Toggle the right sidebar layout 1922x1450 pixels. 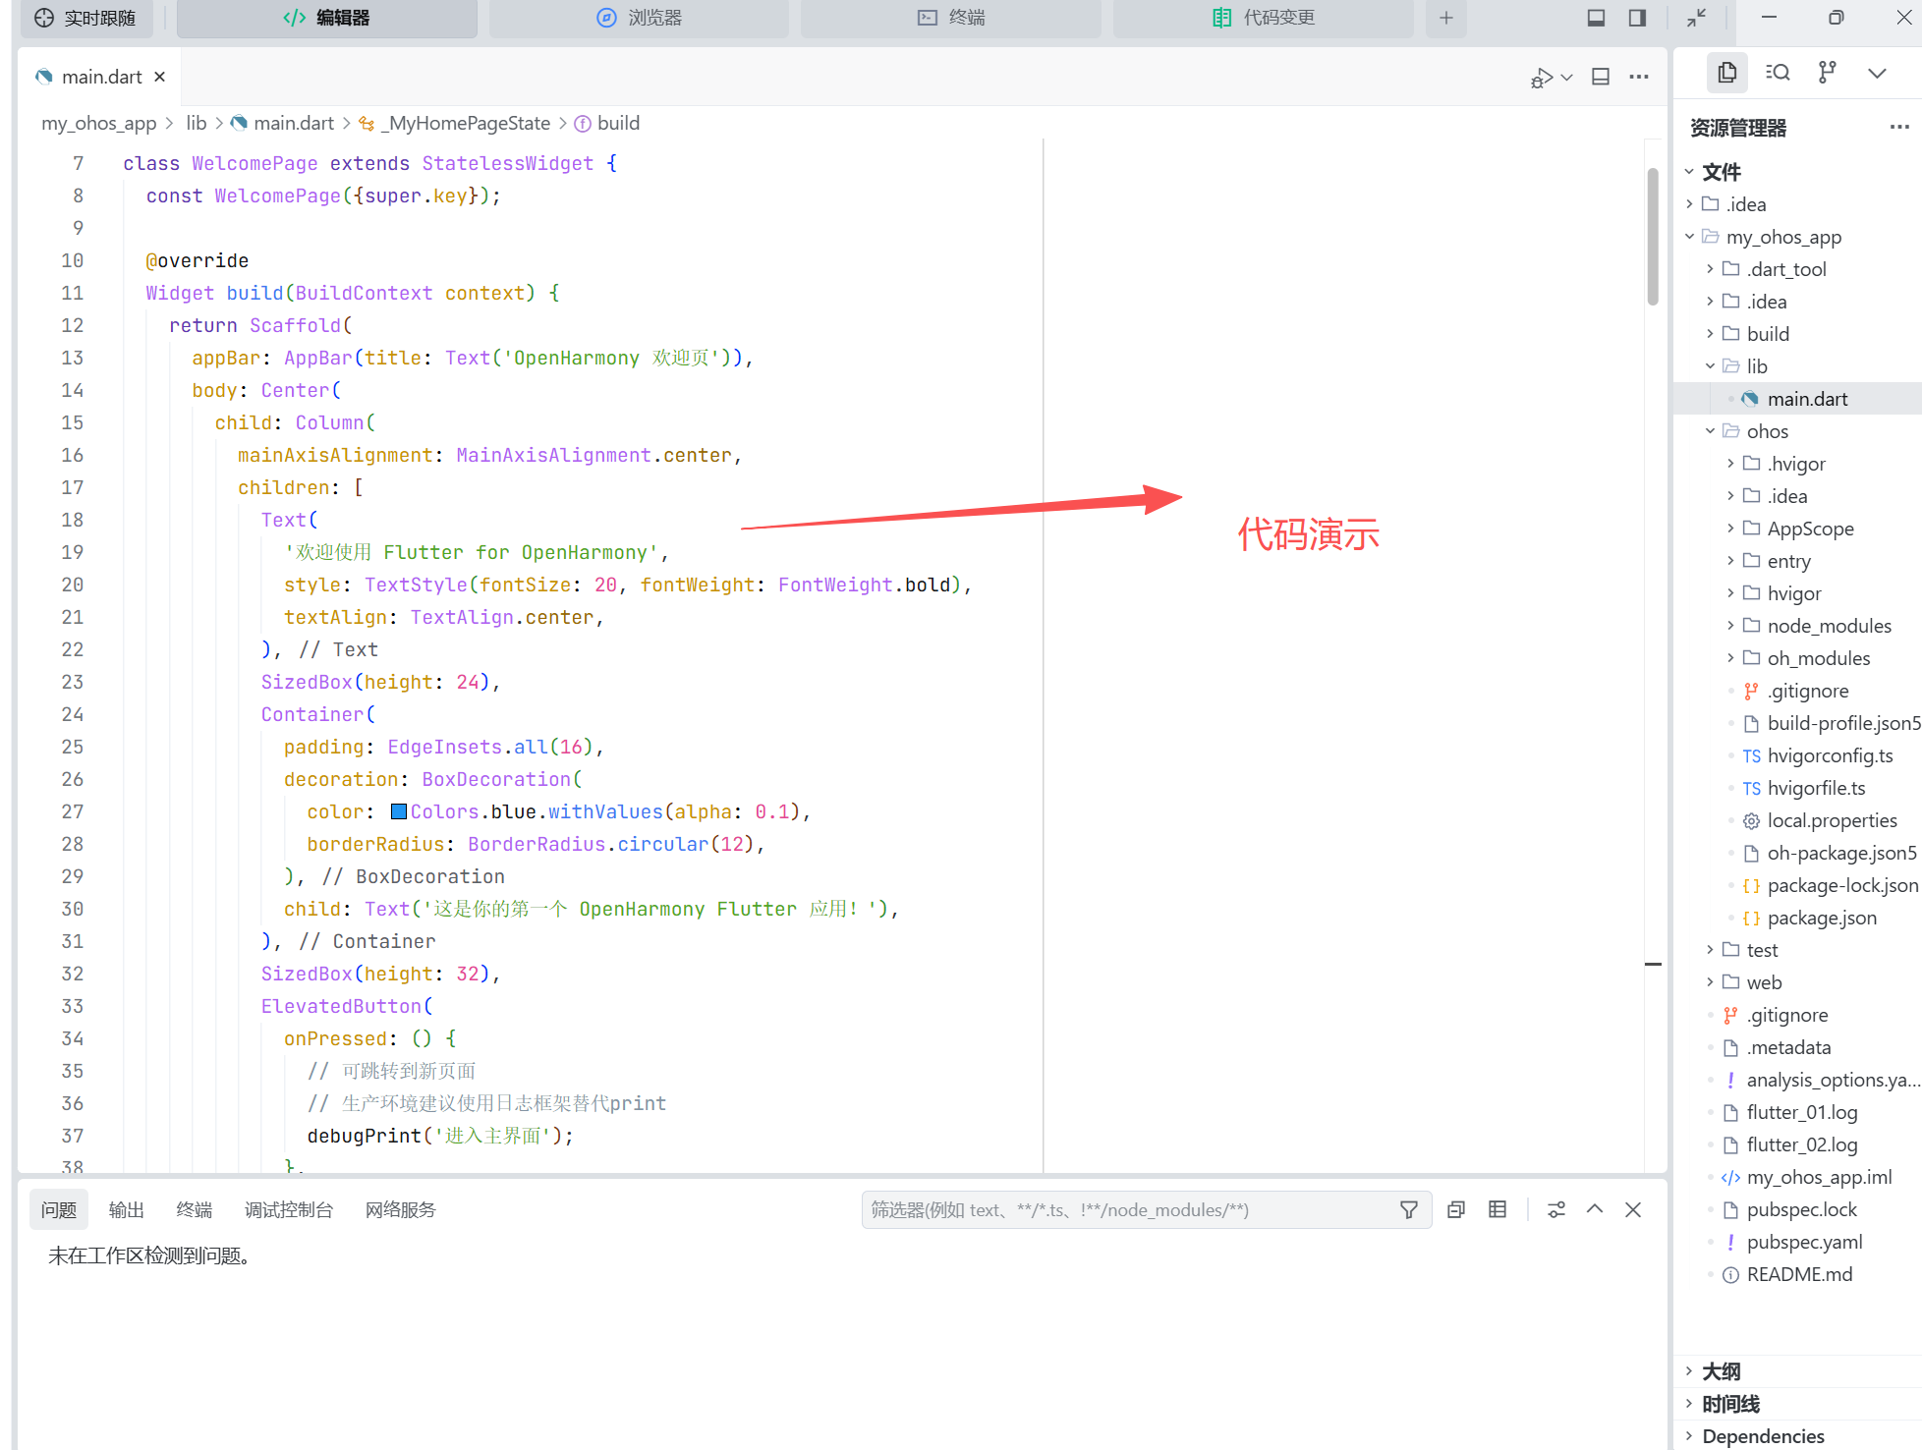[1637, 18]
